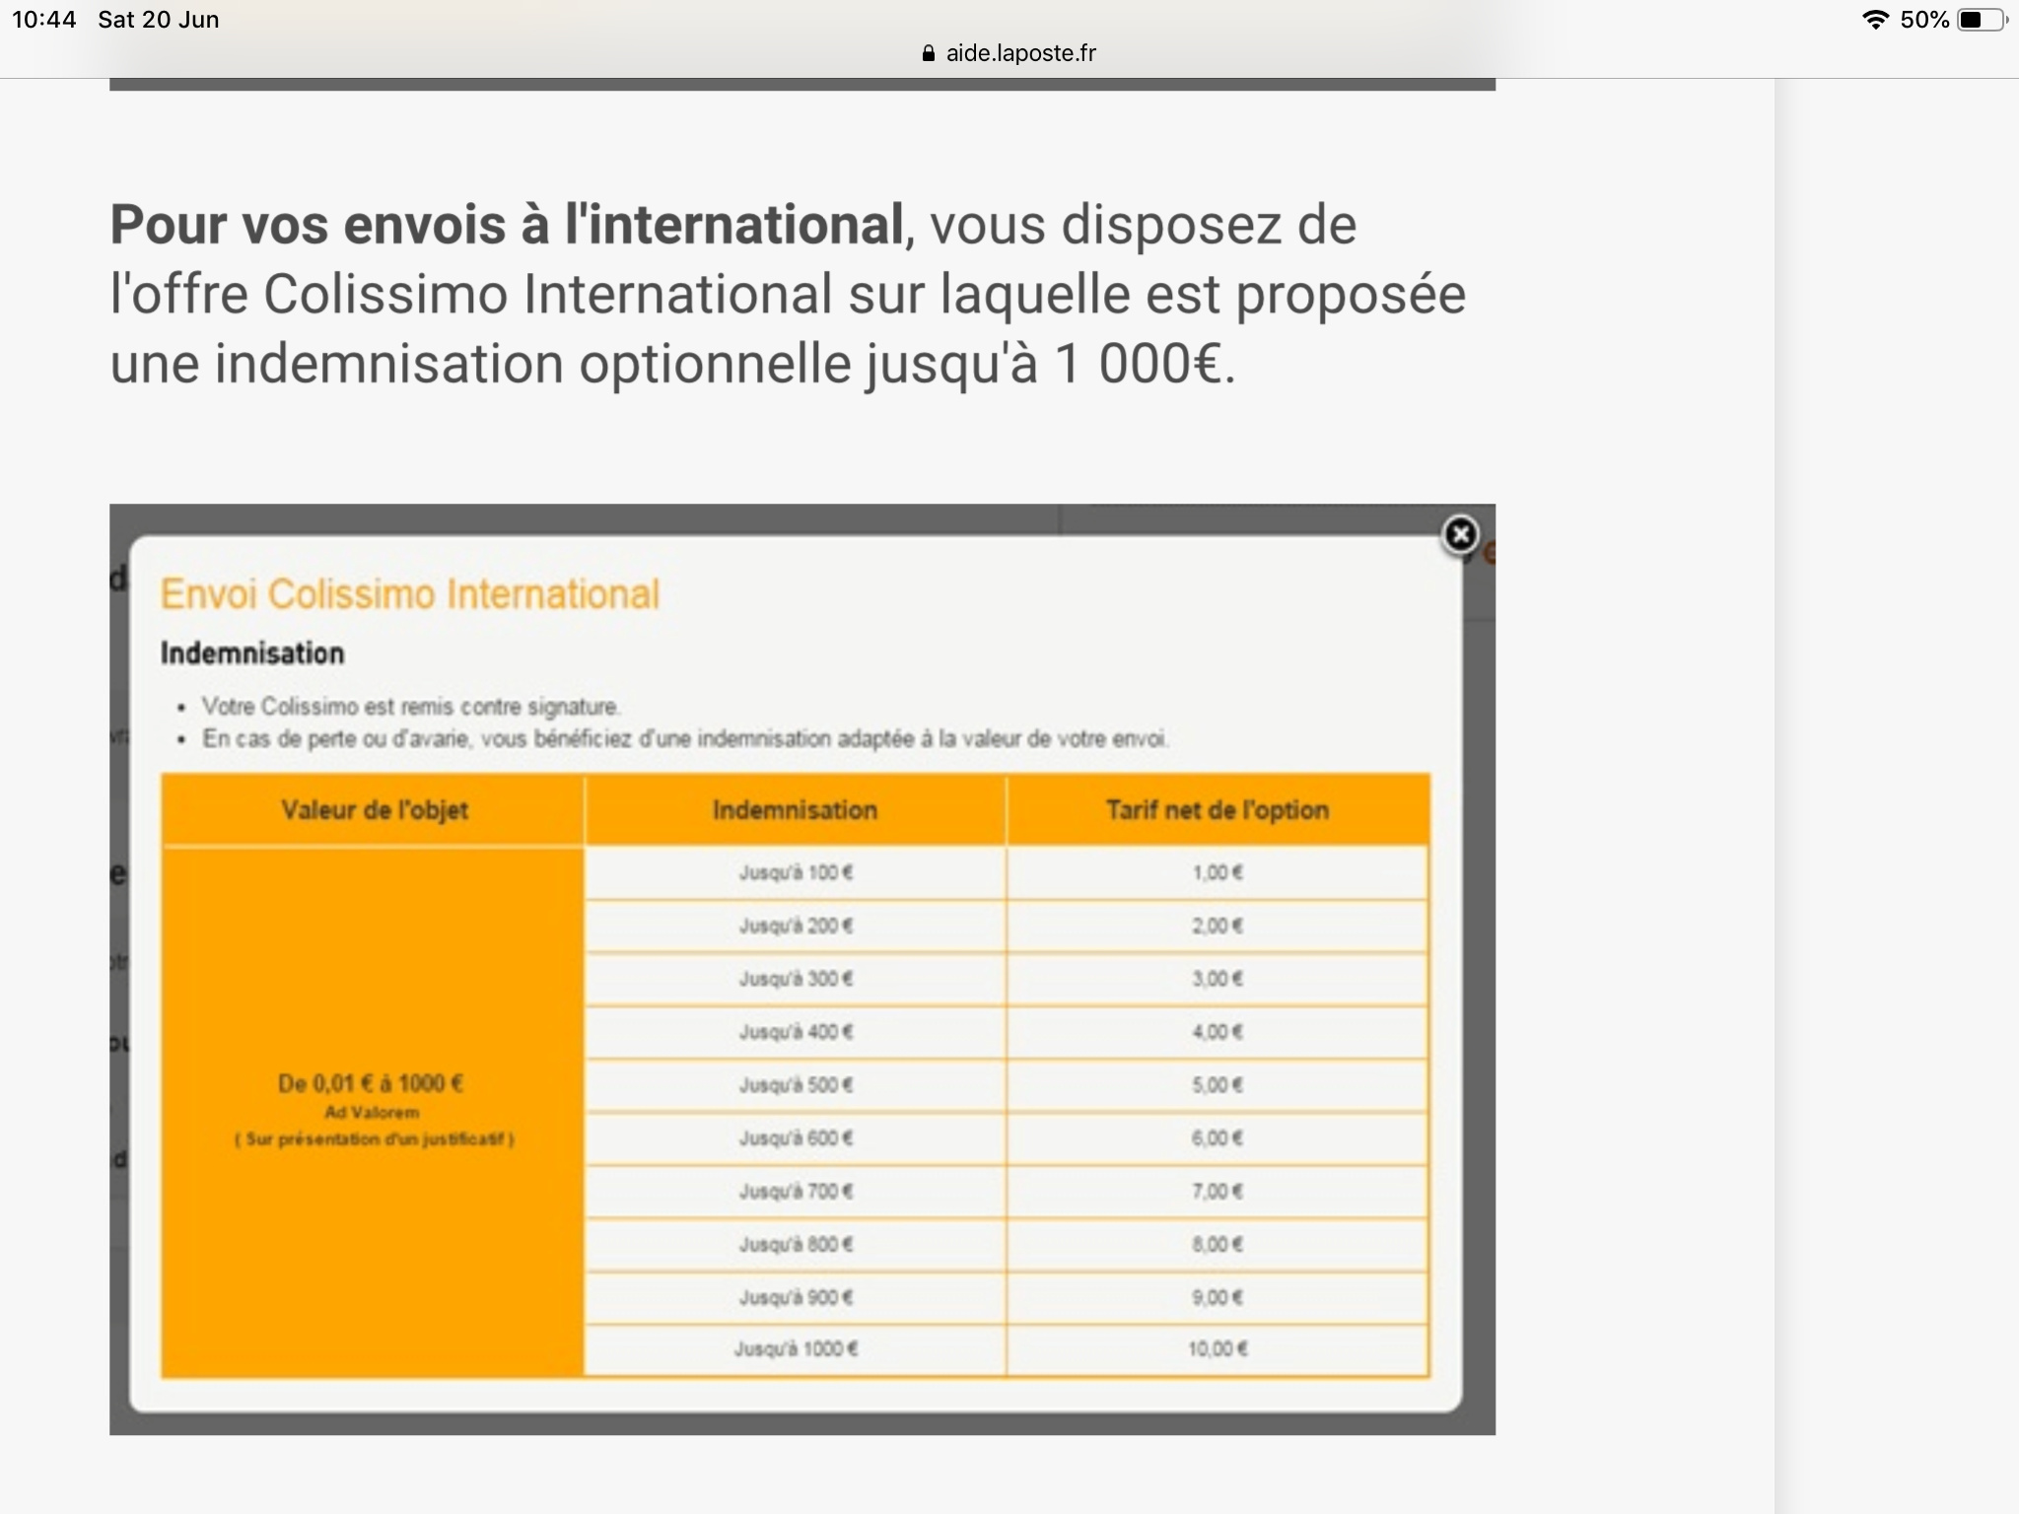The height and width of the screenshot is (1514, 2019).
Task: Tap the aide.laposte.fr address bar
Action: [1009, 53]
